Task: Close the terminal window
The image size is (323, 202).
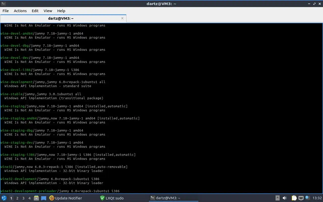Action: point(320,4)
